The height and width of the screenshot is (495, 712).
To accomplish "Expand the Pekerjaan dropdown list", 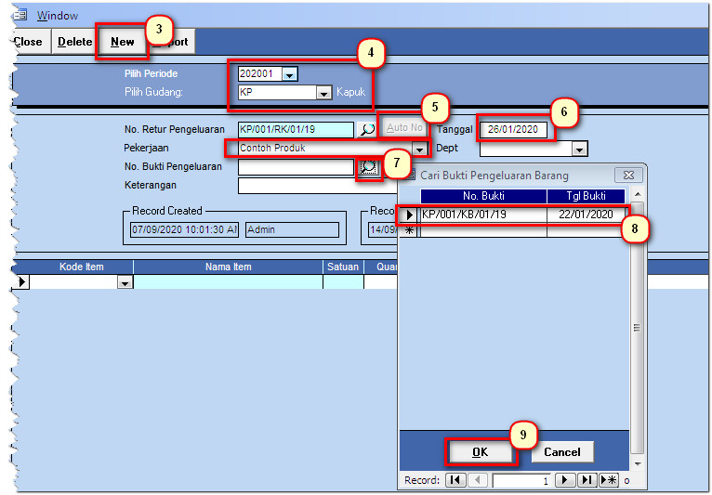I will click(419, 149).
